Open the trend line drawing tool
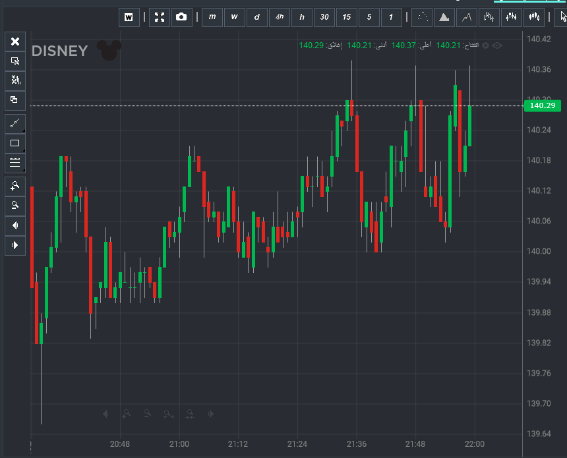Viewport: 567px width, 458px height. 15,124
